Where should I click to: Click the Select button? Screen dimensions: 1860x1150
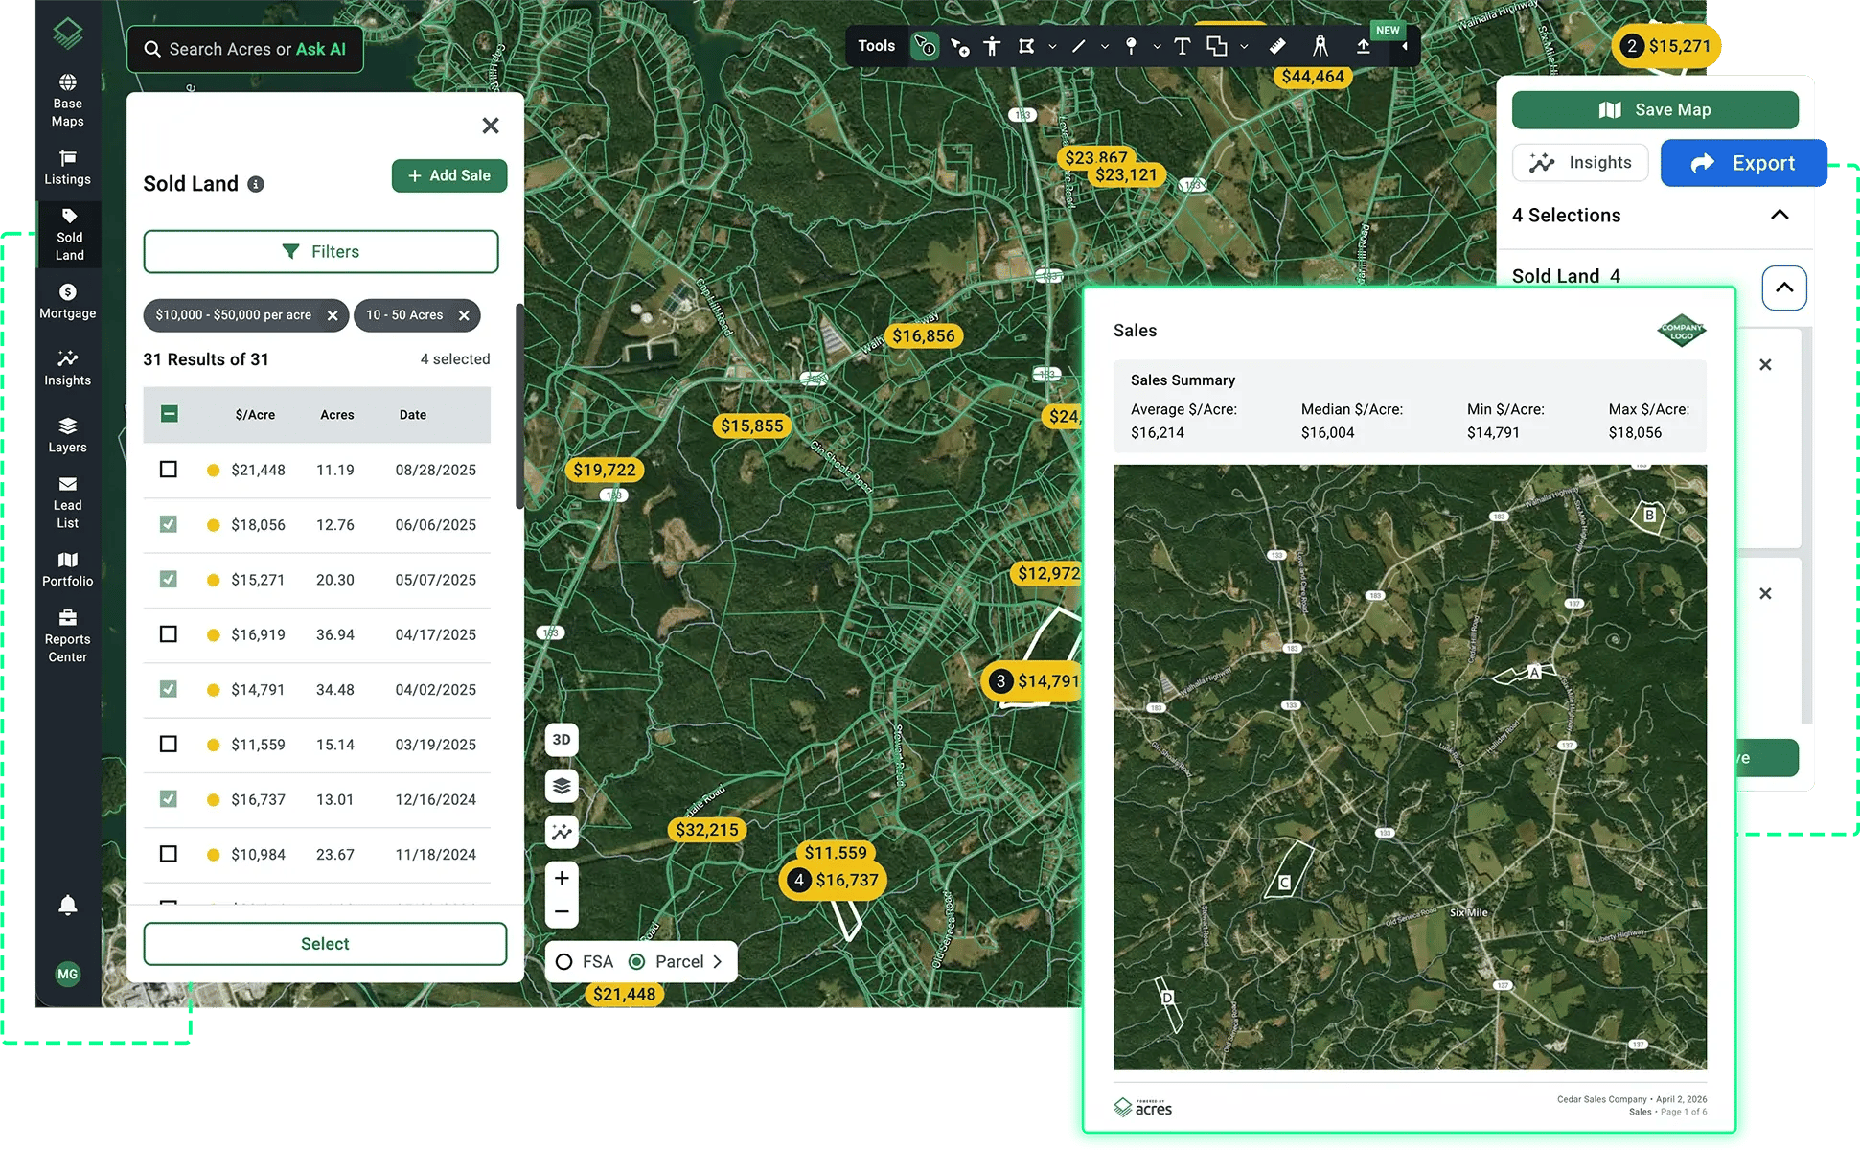point(325,944)
